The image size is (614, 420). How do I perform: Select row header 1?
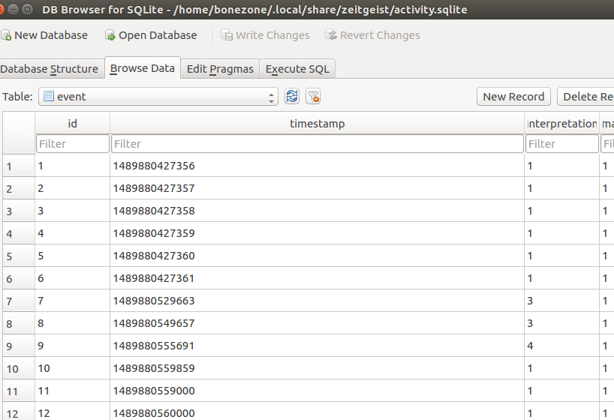coord(19,166)
